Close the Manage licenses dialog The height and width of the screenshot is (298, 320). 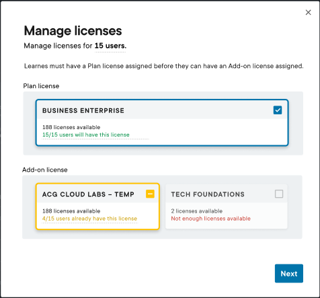pyautogui.click(x=309, y=12)
